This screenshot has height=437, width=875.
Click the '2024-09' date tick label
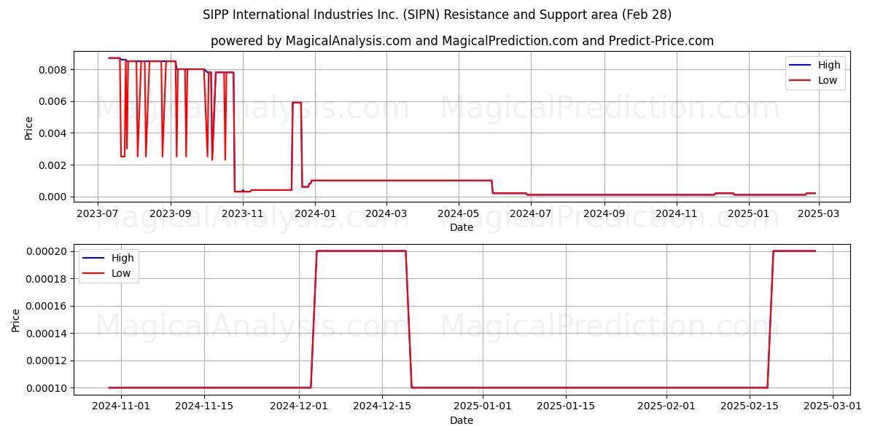click(x=604, y=213)
